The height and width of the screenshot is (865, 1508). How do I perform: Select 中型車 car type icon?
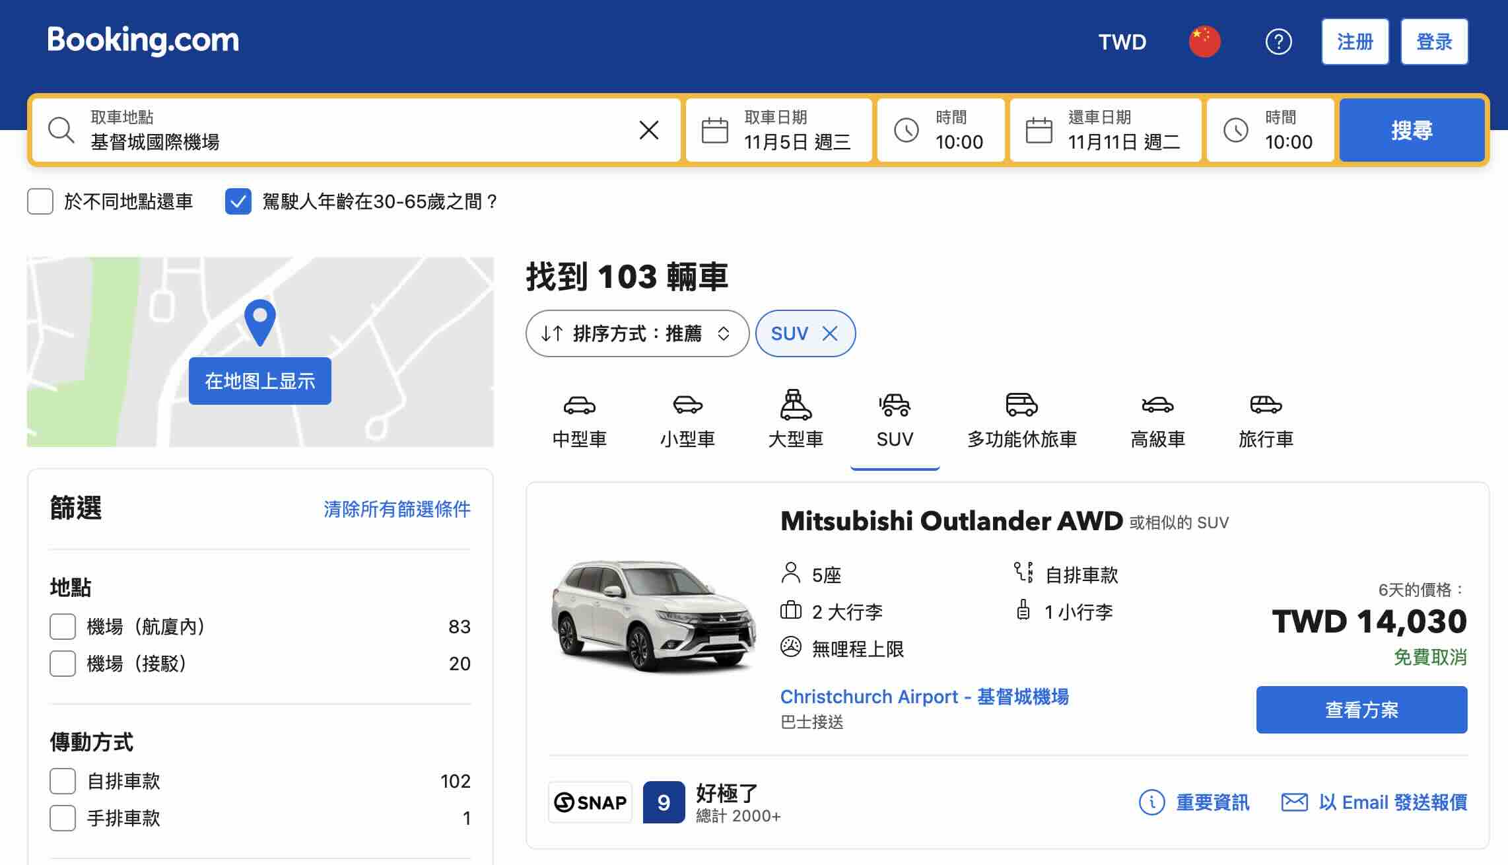pyautogui.click(x=579, y=405)
